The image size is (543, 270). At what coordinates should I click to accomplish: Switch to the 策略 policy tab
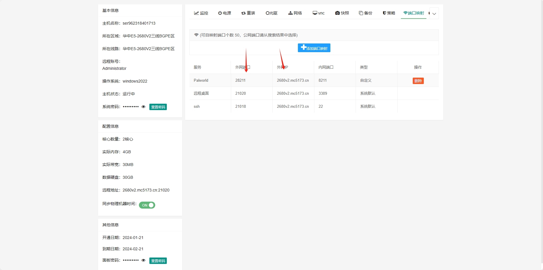pos(389,13)
